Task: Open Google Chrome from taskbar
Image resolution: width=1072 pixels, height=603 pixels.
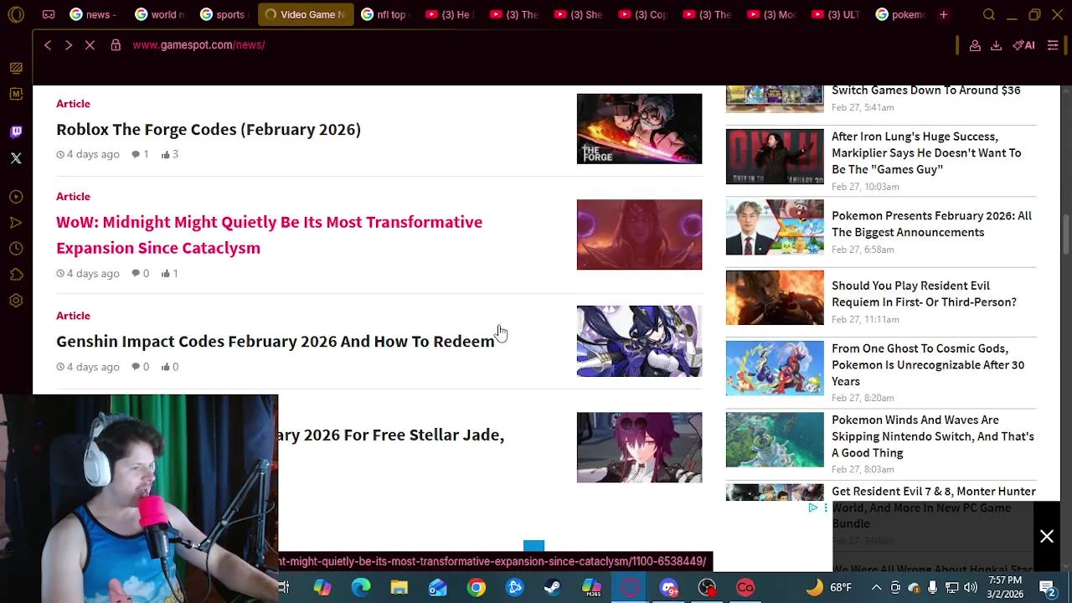Action: (x=477, y=588)
